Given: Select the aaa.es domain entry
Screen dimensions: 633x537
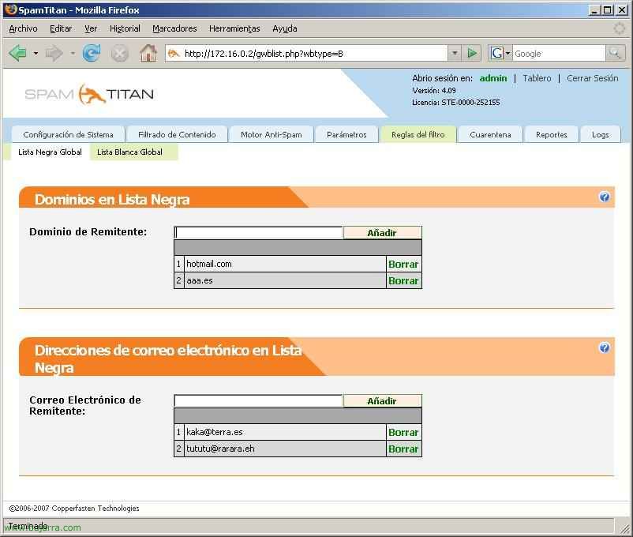Looking at the screenshot, I should click(x=285, y=280).
